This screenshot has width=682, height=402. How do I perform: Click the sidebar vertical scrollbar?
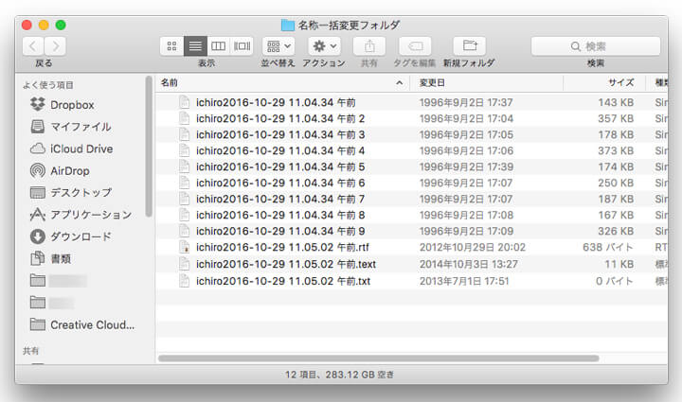pos(149,147)
